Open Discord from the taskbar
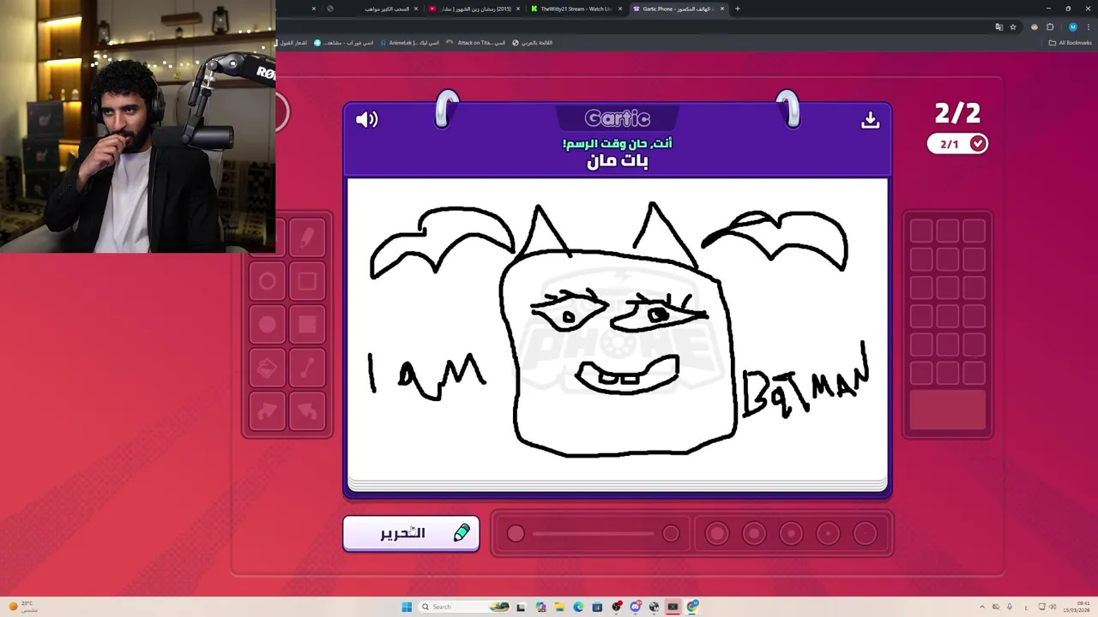 pyautogui.click(x=635, y=607)
